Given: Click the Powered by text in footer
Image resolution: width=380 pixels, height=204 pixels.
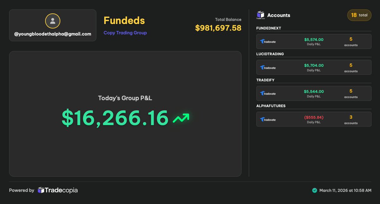Looking at the screenshot, I should click(22, 190).
